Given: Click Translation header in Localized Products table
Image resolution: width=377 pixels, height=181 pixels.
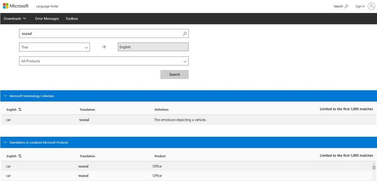Looking at the screenshot, I should (x=87, y=156).
